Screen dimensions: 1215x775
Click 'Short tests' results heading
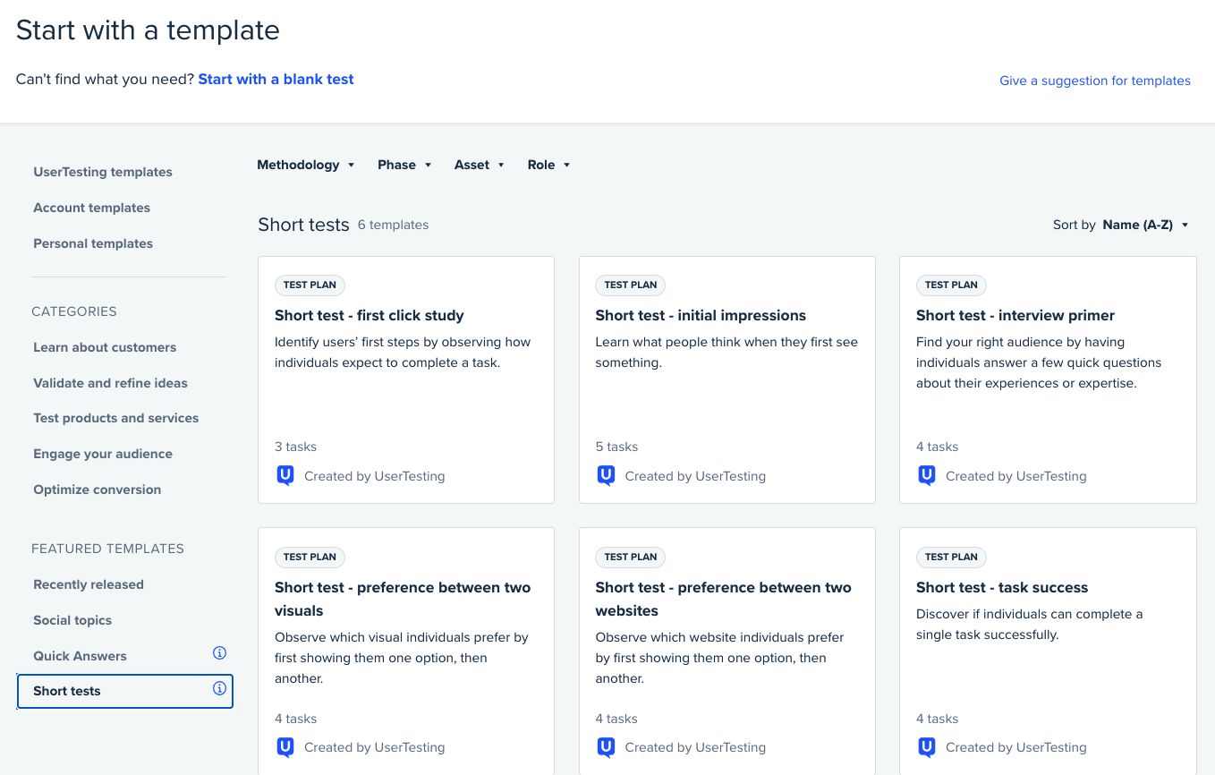tap(303, 225)
